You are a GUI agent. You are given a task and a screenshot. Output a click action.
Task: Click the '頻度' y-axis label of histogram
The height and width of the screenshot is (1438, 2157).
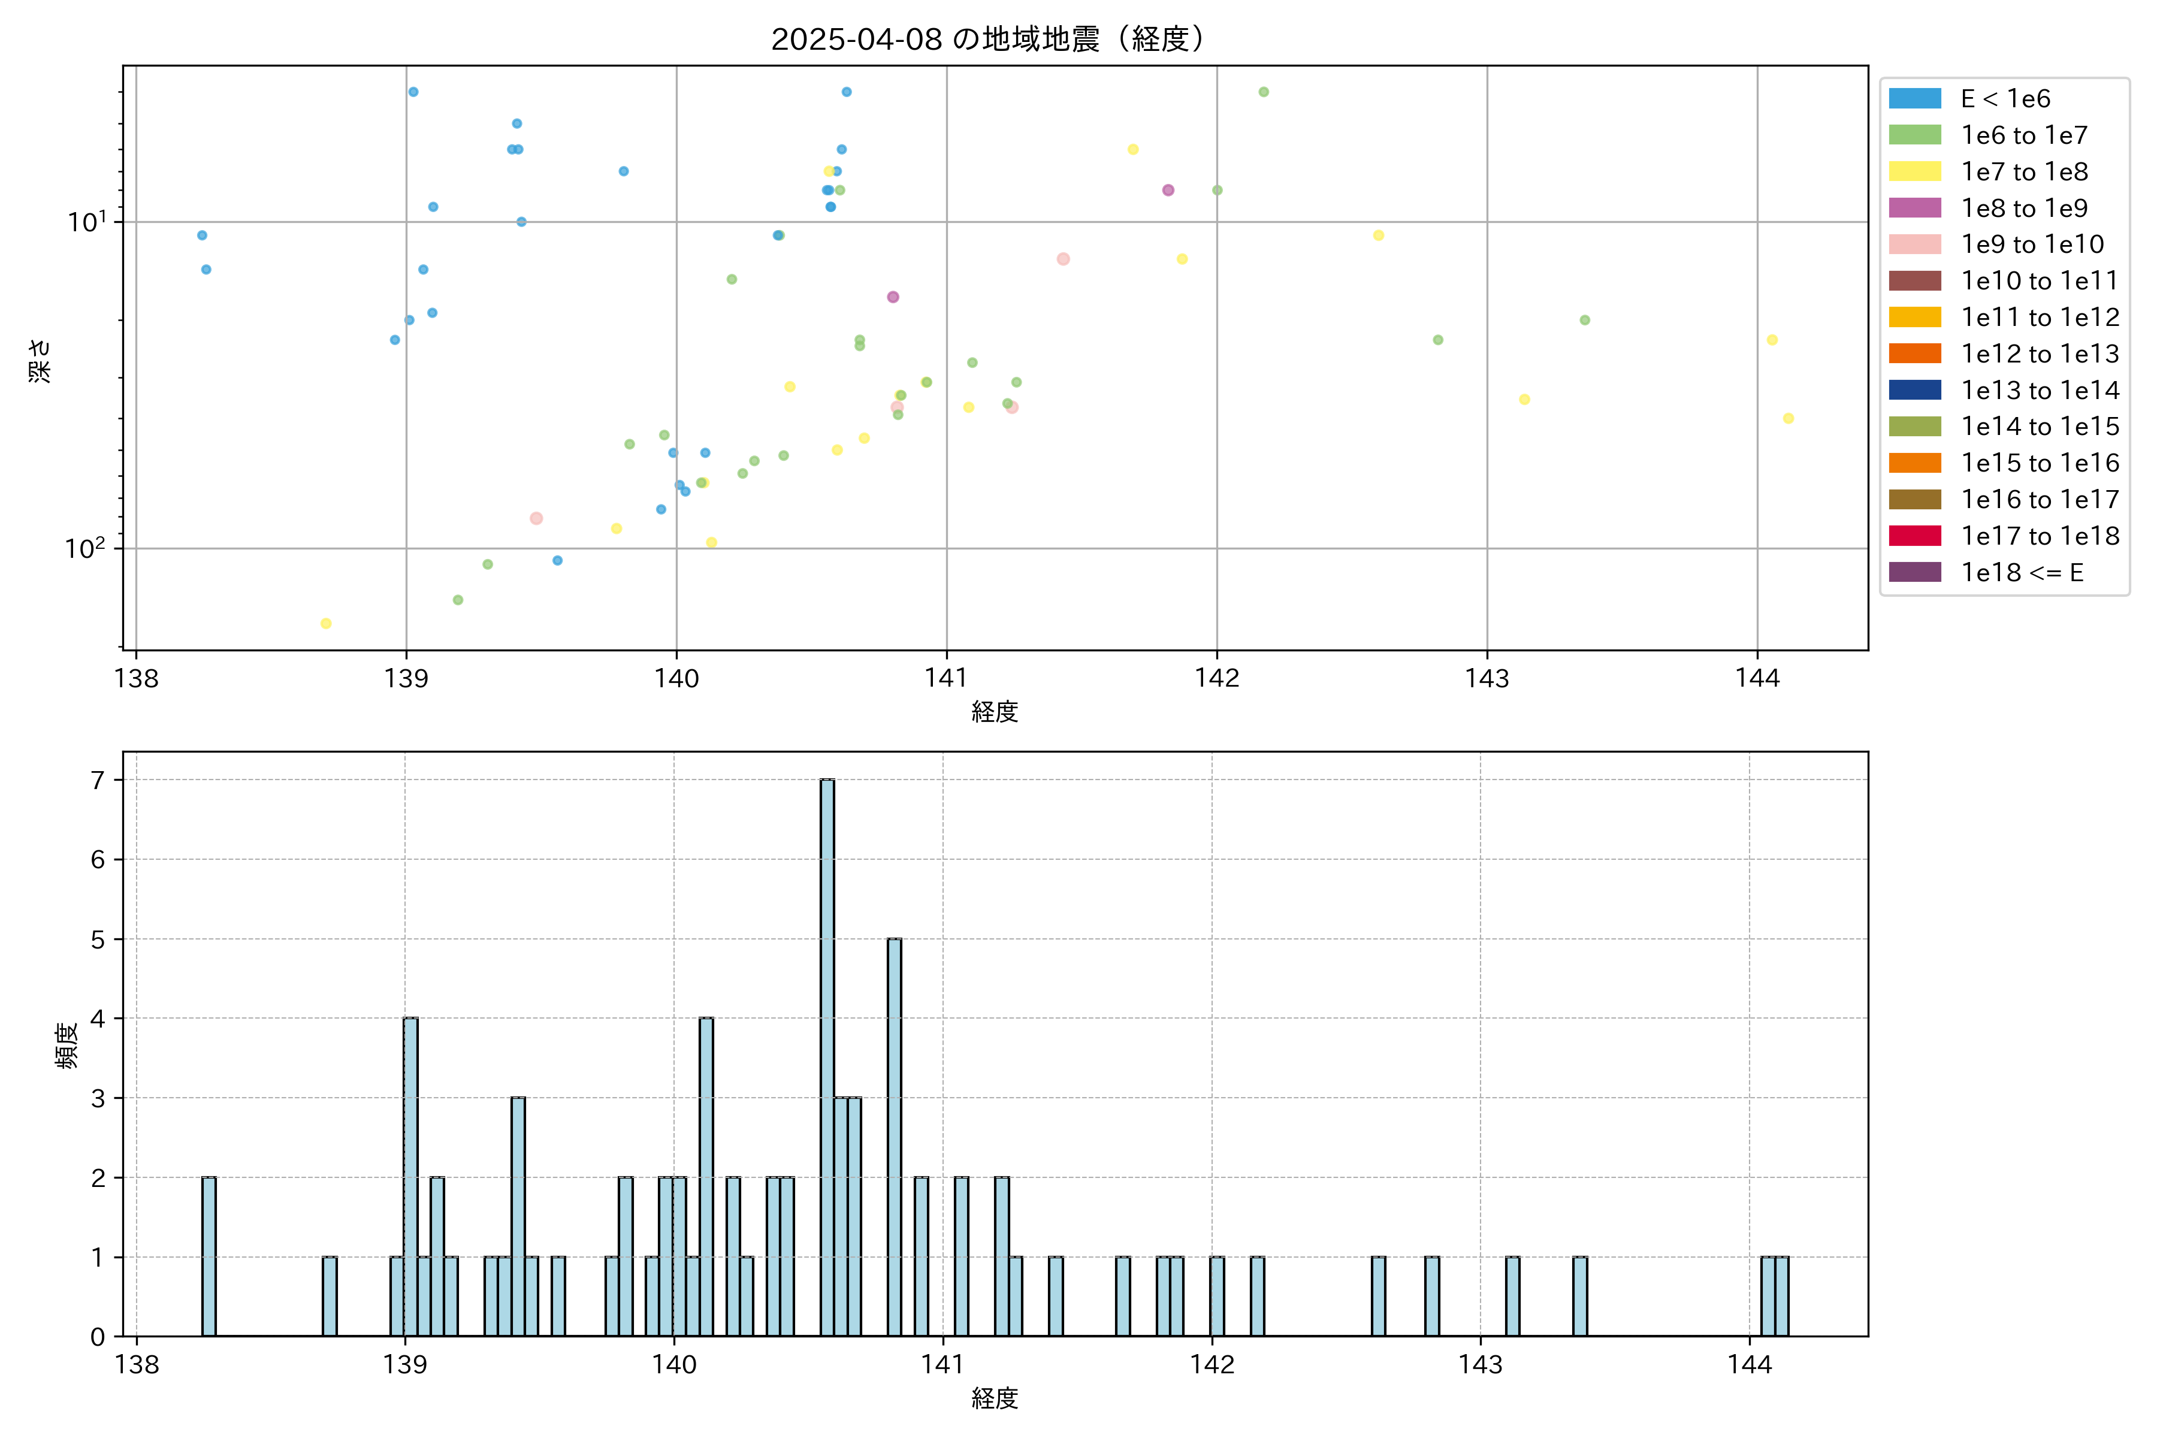click(x=67, y=1044)
